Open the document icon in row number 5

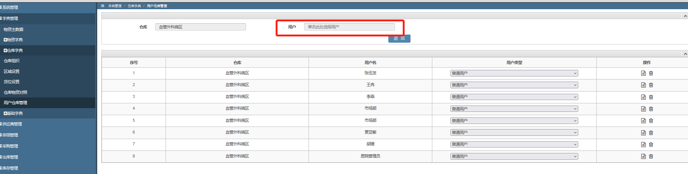tap(643, 121)
